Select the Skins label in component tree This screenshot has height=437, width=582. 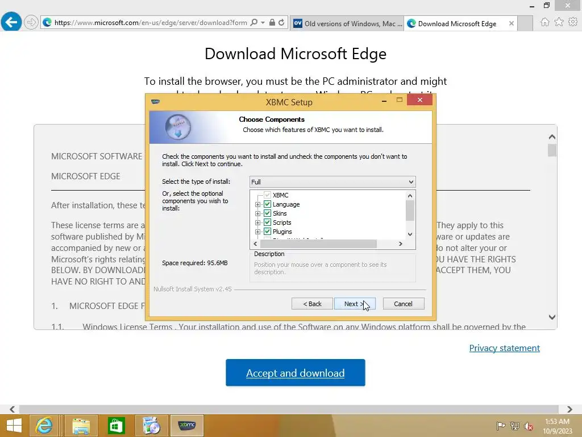pyautogui.click(x=280, y=213)
